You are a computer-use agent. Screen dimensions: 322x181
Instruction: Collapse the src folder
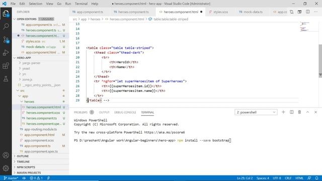tap(22, 90)
